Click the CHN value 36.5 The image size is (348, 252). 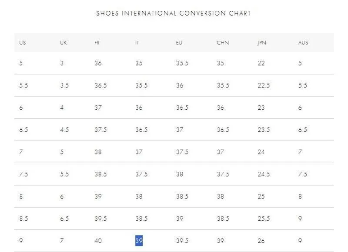click(223, 130)
